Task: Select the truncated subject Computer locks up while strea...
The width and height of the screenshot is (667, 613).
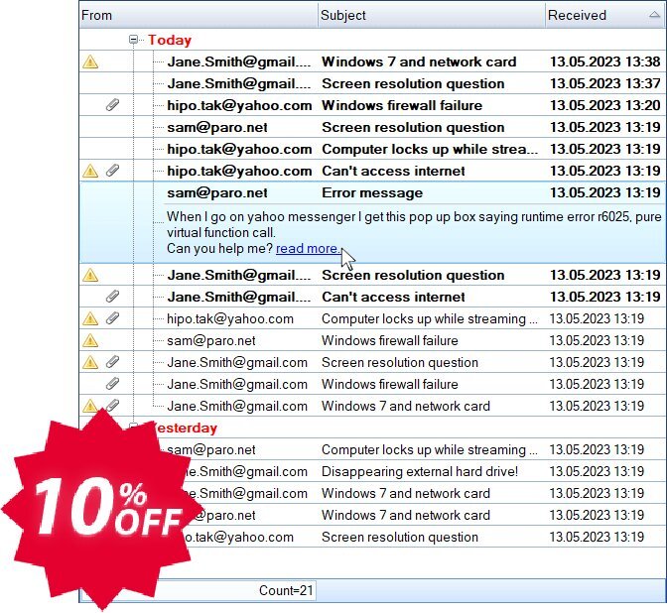Action: point(430,149)
